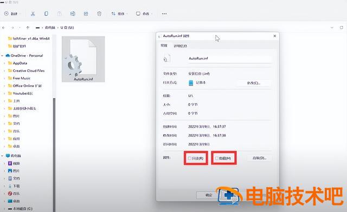Open the AppData folder in the sidebar

coord(17,63)
